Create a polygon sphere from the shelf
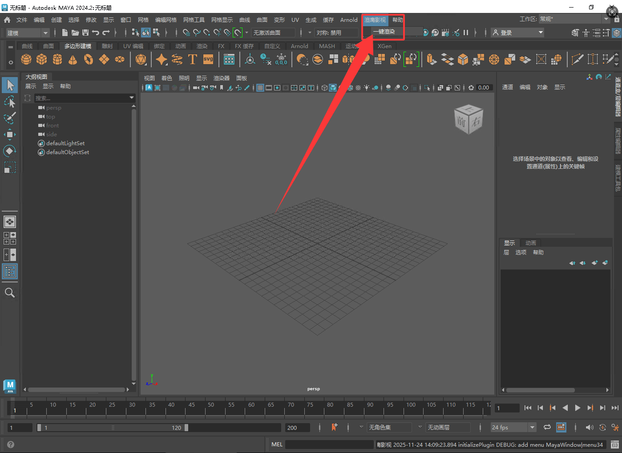622x453 pixels. point(26,59)
